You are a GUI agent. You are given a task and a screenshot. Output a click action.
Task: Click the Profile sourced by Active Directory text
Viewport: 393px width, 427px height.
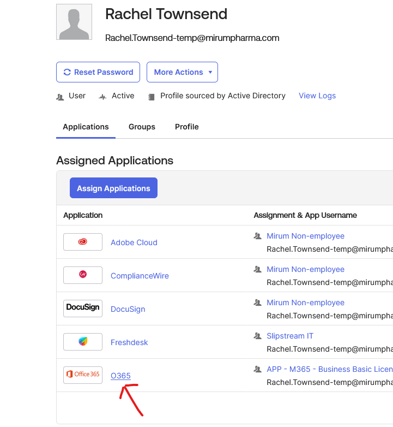coord(223,96)
